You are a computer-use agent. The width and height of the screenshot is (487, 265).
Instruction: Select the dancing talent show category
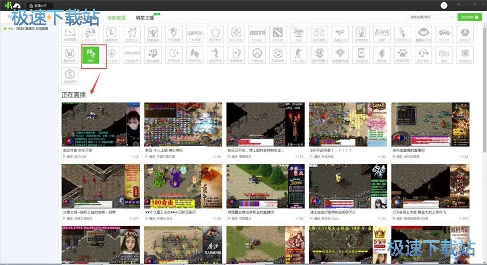(132, 34)
